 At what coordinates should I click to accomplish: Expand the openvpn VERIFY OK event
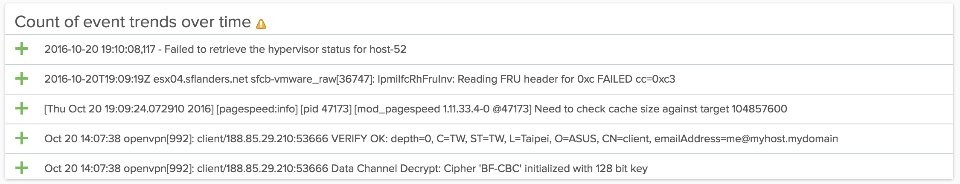pyautogui.click(x=22, y=138)
